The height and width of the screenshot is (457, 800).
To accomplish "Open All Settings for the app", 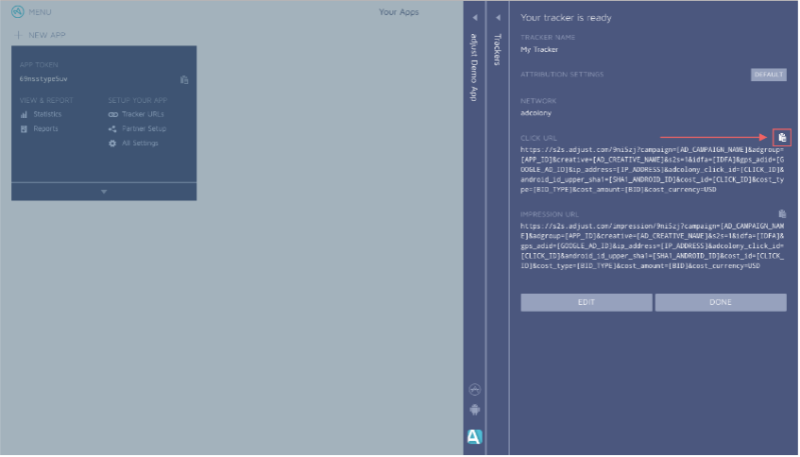I will [139, 144].
